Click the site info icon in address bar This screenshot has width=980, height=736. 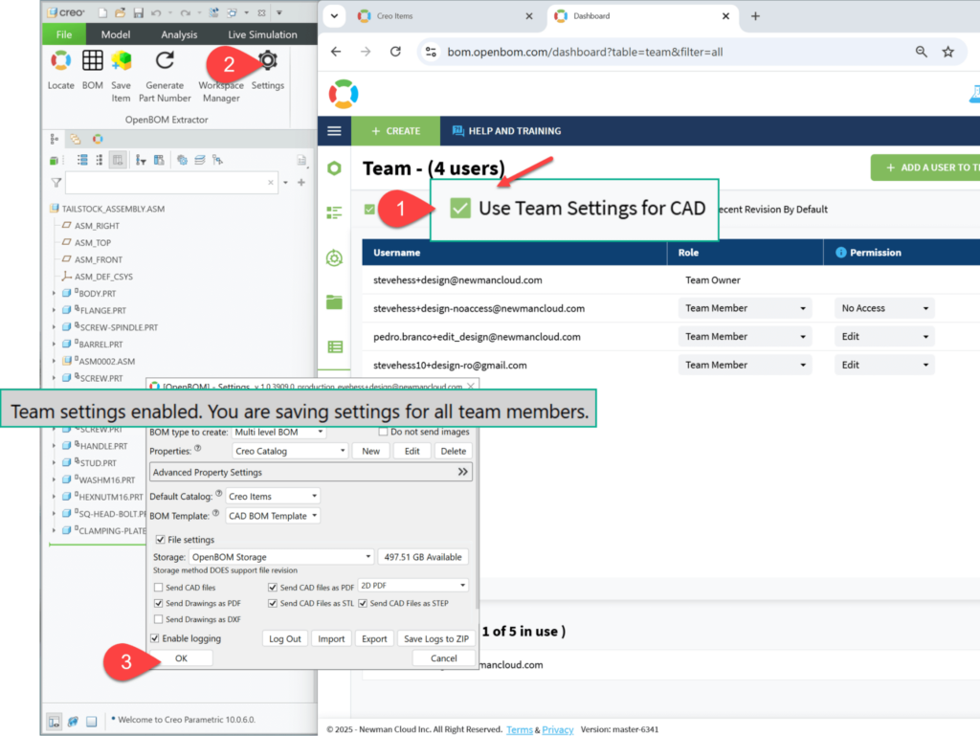432,52
